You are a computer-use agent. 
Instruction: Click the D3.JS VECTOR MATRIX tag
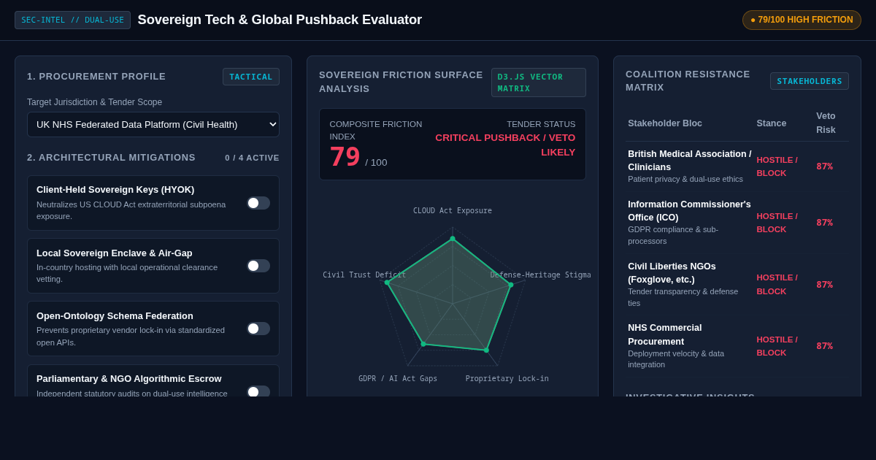click(x=539, y=83)
